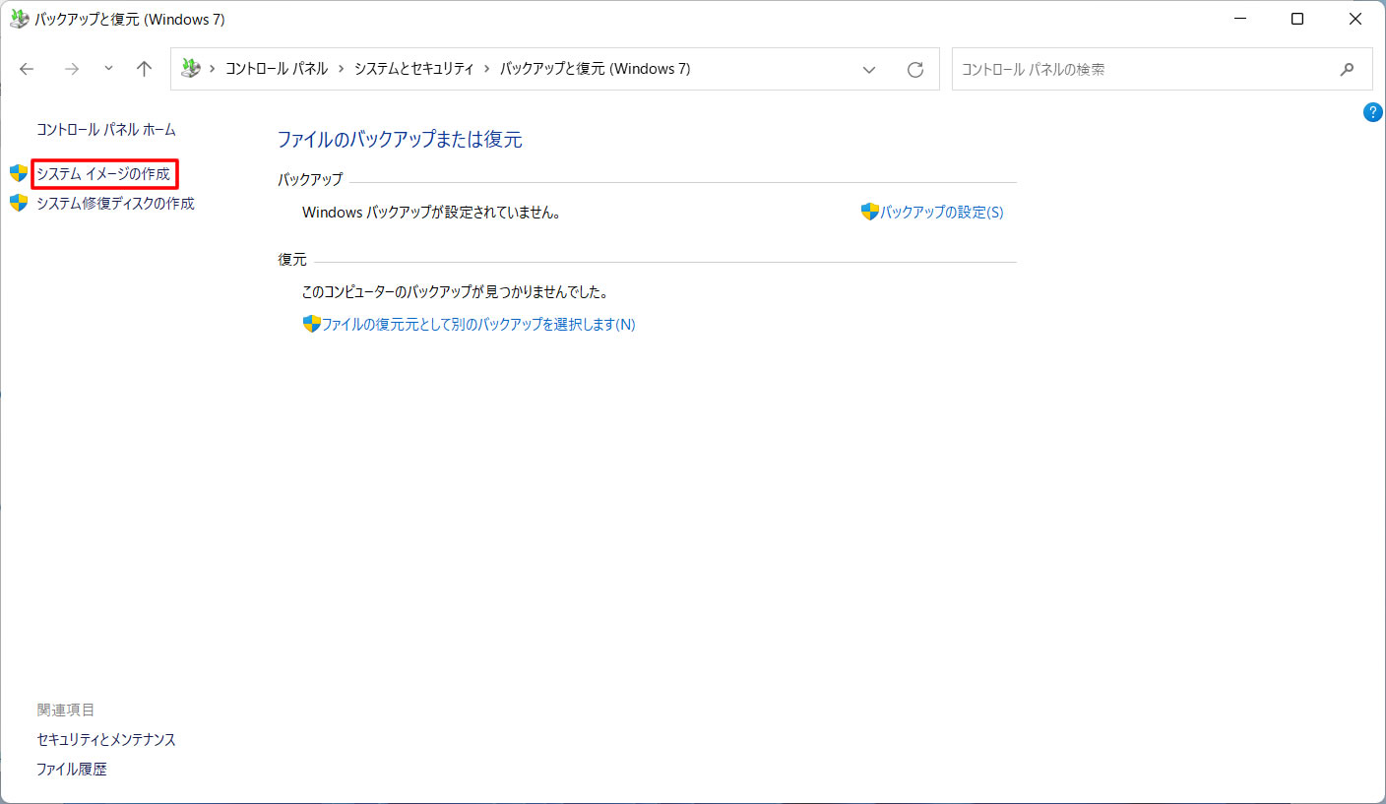Click the 復元 section label

[292, 260]
